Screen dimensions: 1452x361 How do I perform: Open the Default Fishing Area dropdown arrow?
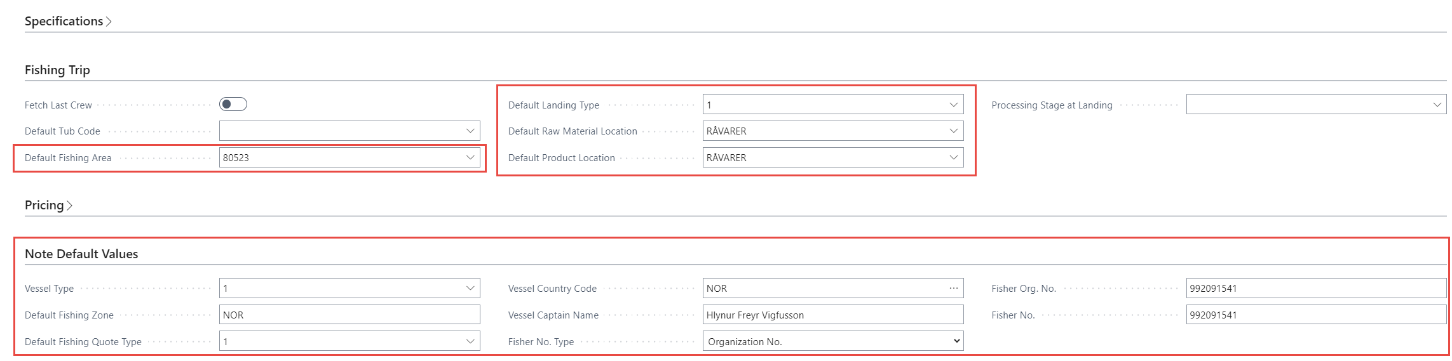coord(470,158)
